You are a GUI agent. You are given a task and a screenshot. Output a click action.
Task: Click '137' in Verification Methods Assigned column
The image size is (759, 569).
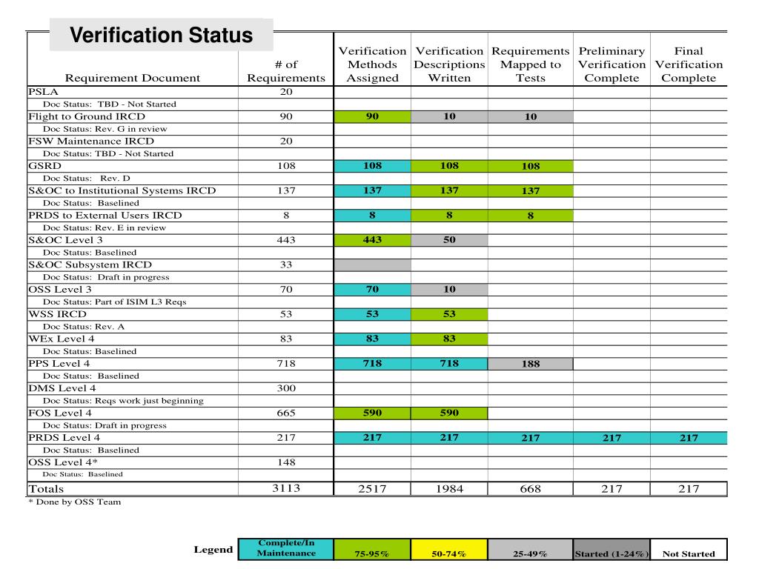pos(372,190)
